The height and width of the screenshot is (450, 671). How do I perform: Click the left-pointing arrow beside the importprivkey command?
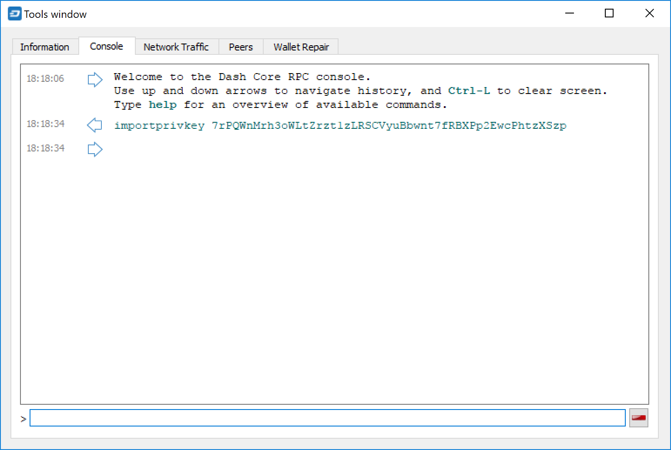[x=94, y=125]
